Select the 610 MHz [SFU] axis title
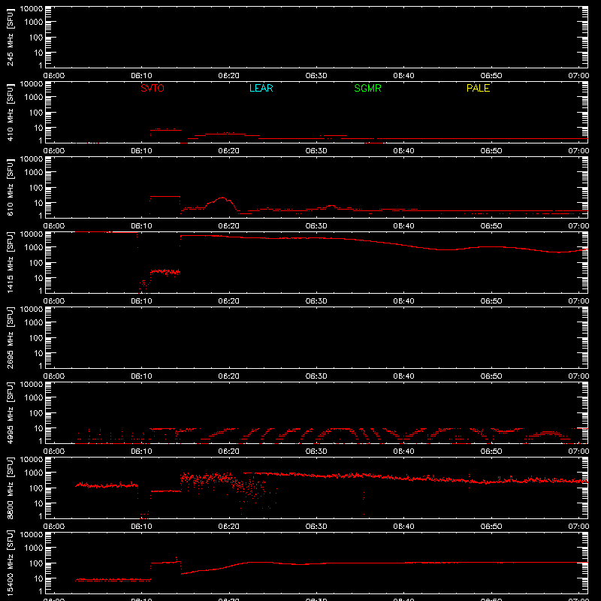The image size is (601, 601). (x=10, y=188)
